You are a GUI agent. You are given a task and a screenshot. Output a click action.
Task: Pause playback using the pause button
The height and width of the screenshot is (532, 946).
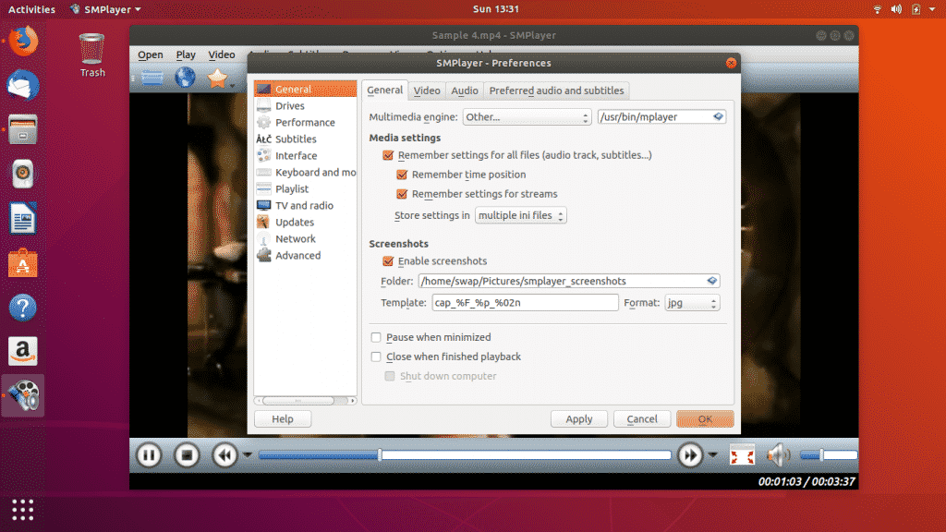(148, 454)
